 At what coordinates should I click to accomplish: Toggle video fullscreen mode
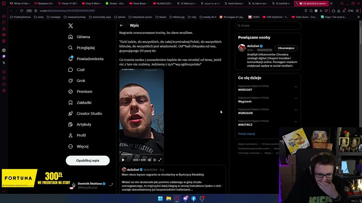[x=160, y=160]
